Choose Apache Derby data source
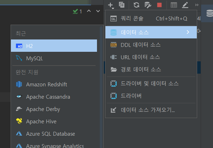This screenshot has width=213, height=148. click(x=54, y=109)
